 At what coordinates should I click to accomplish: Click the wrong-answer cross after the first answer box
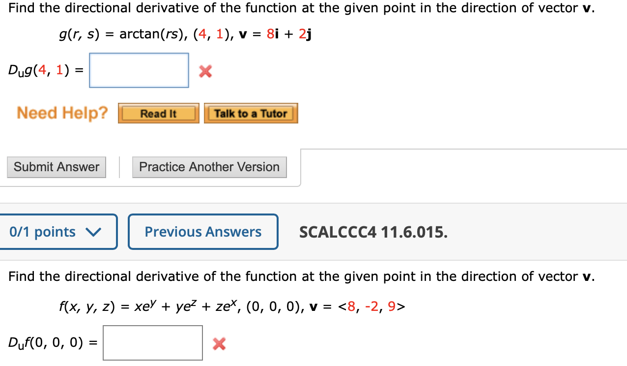pos(204,71)
